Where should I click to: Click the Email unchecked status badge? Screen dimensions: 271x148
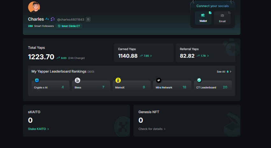tap(229, 13)
